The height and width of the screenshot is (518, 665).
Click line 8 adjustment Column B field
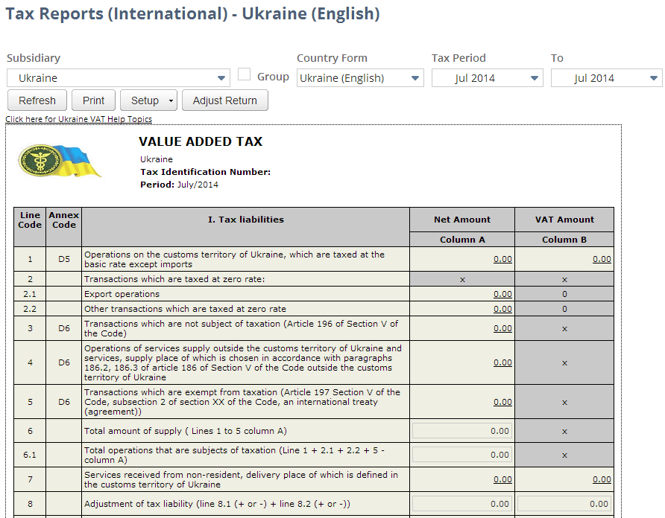(x=564, y=504)
